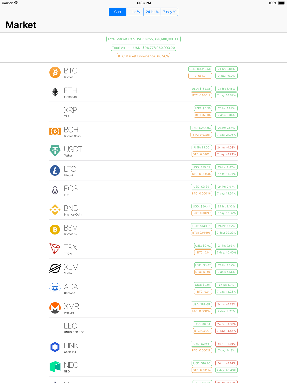Tap the Chainlink hexagon icon
This screenshot has width=287, height=383.
(55, 347)
